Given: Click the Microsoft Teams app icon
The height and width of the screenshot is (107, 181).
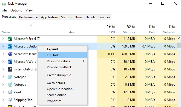Looking at the screenshot, I should click(10, 54).
